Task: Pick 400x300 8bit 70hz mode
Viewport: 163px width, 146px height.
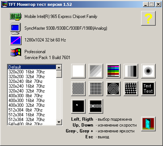Action: point(32,96)
